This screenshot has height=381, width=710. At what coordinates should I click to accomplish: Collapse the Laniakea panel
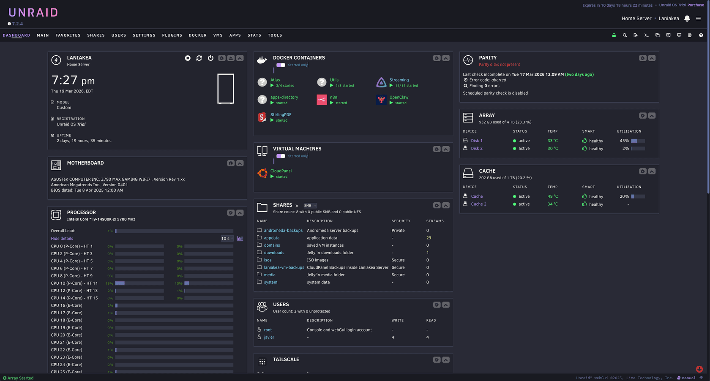tap(240, 58)
